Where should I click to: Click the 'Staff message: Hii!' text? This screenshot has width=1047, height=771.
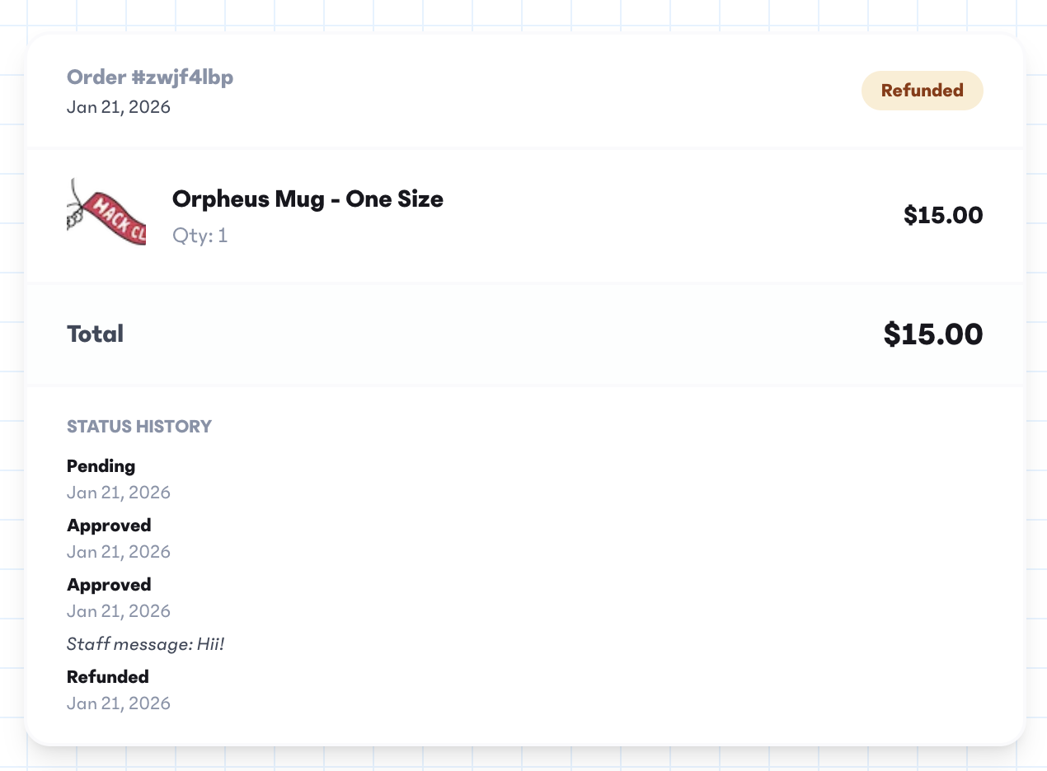pos(146,644)
